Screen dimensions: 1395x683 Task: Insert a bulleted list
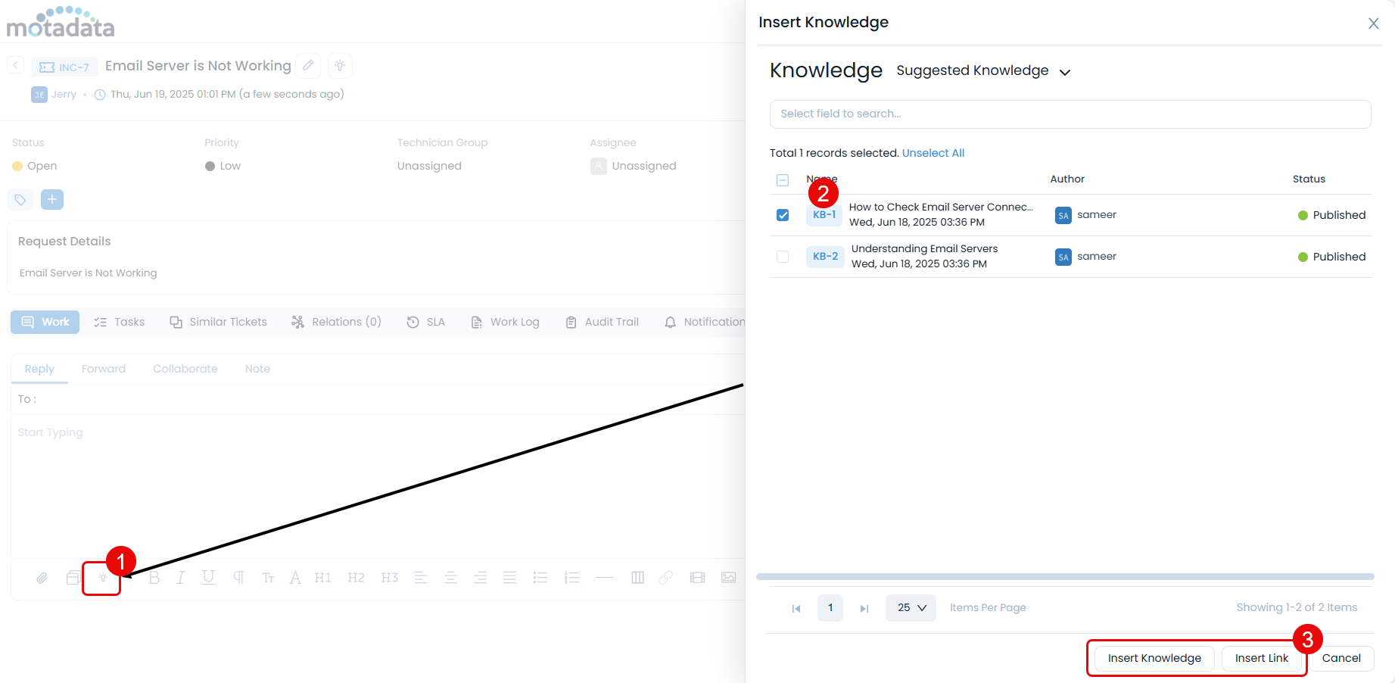pos(540,578)
